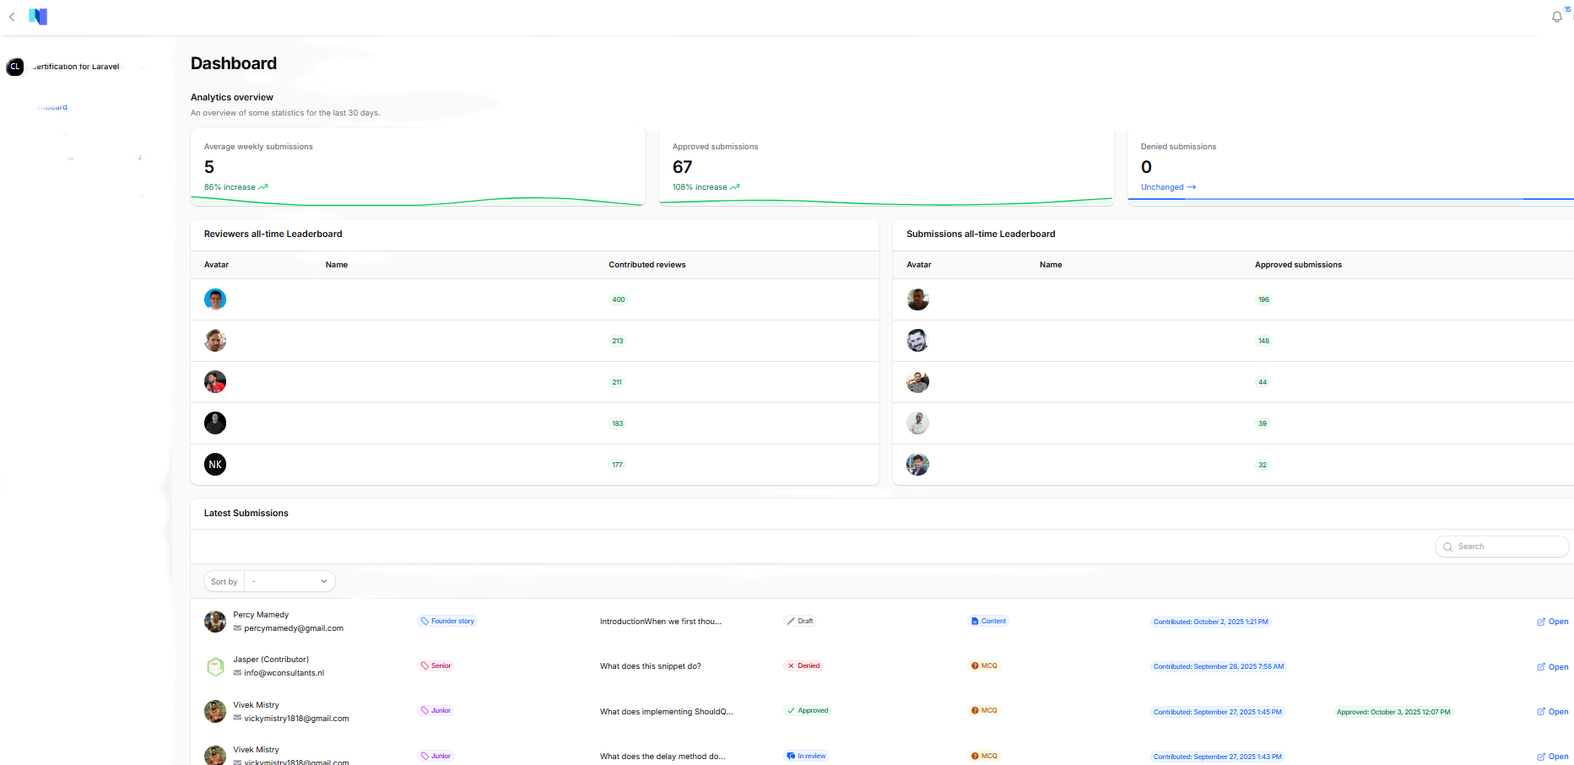
Task: Click the Search input field
Action: click(x=1511, y=547)
